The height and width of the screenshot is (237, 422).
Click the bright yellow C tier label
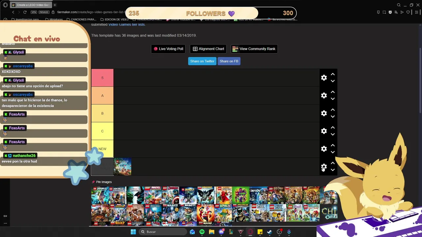point(102,131)
